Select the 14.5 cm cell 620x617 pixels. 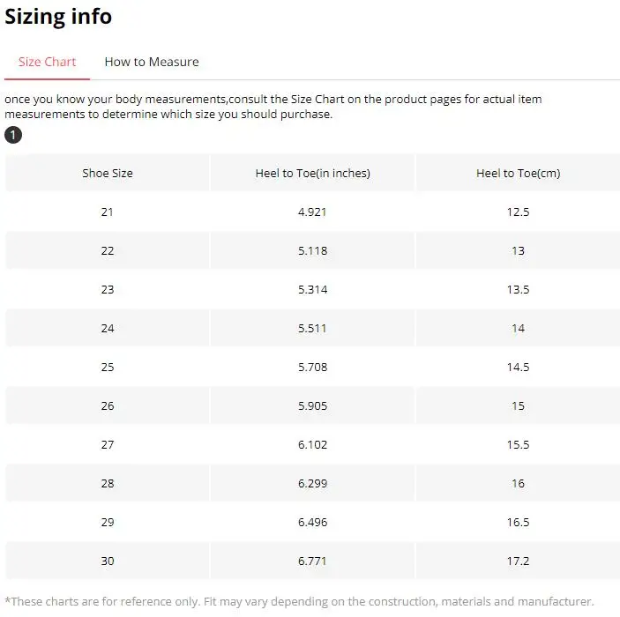pos(518,368)
